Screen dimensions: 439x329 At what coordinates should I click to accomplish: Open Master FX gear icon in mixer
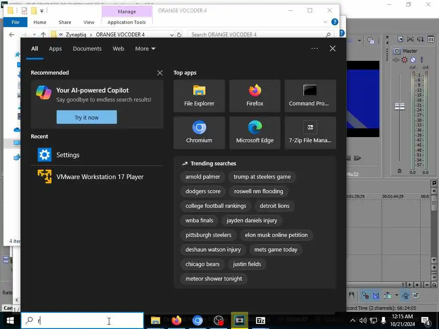[x=404, y=60]
